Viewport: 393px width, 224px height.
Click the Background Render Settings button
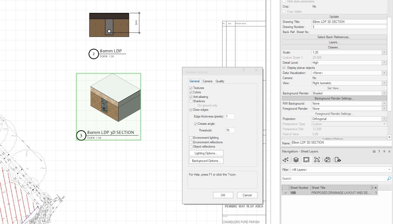334,98
